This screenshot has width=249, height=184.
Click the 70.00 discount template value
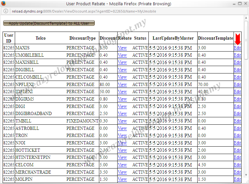point(203,84)
